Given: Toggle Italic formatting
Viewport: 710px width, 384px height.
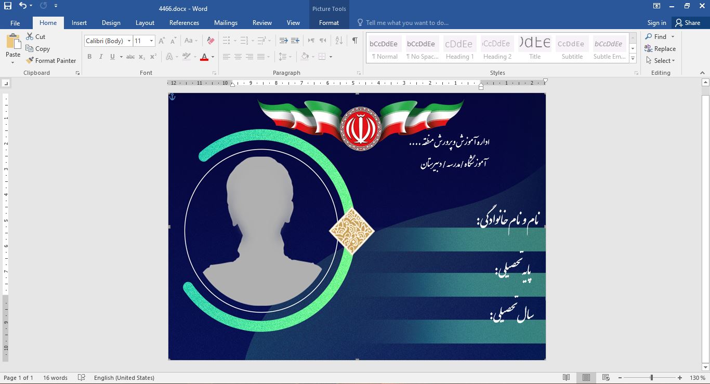Looking at the screenshot, I should [101, 57].
